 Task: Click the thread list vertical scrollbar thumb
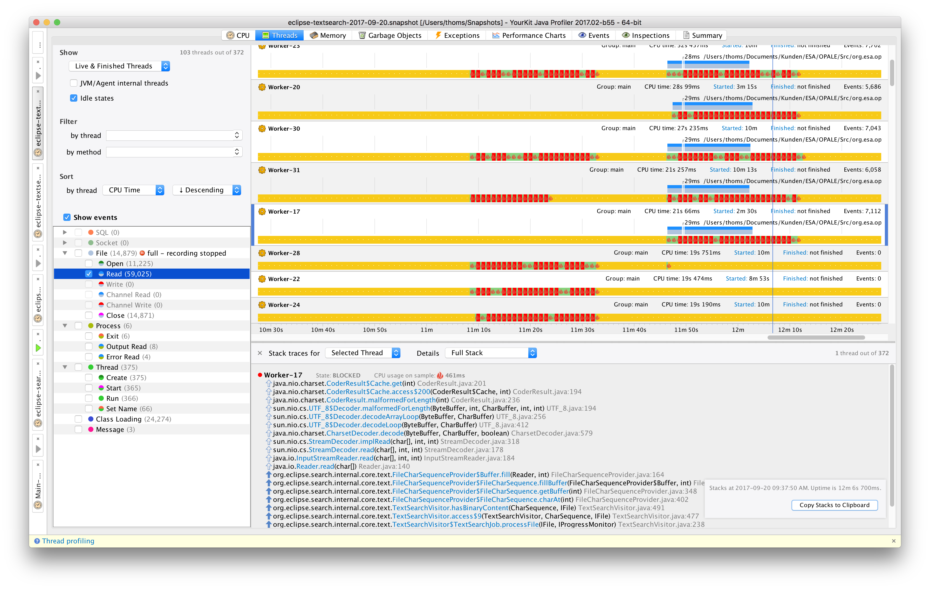892,73
